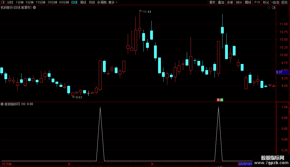Switch to 周线 weekly chart

click(83, 2)
